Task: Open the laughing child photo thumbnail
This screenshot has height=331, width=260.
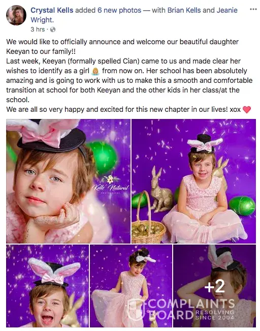Action: 47,286
